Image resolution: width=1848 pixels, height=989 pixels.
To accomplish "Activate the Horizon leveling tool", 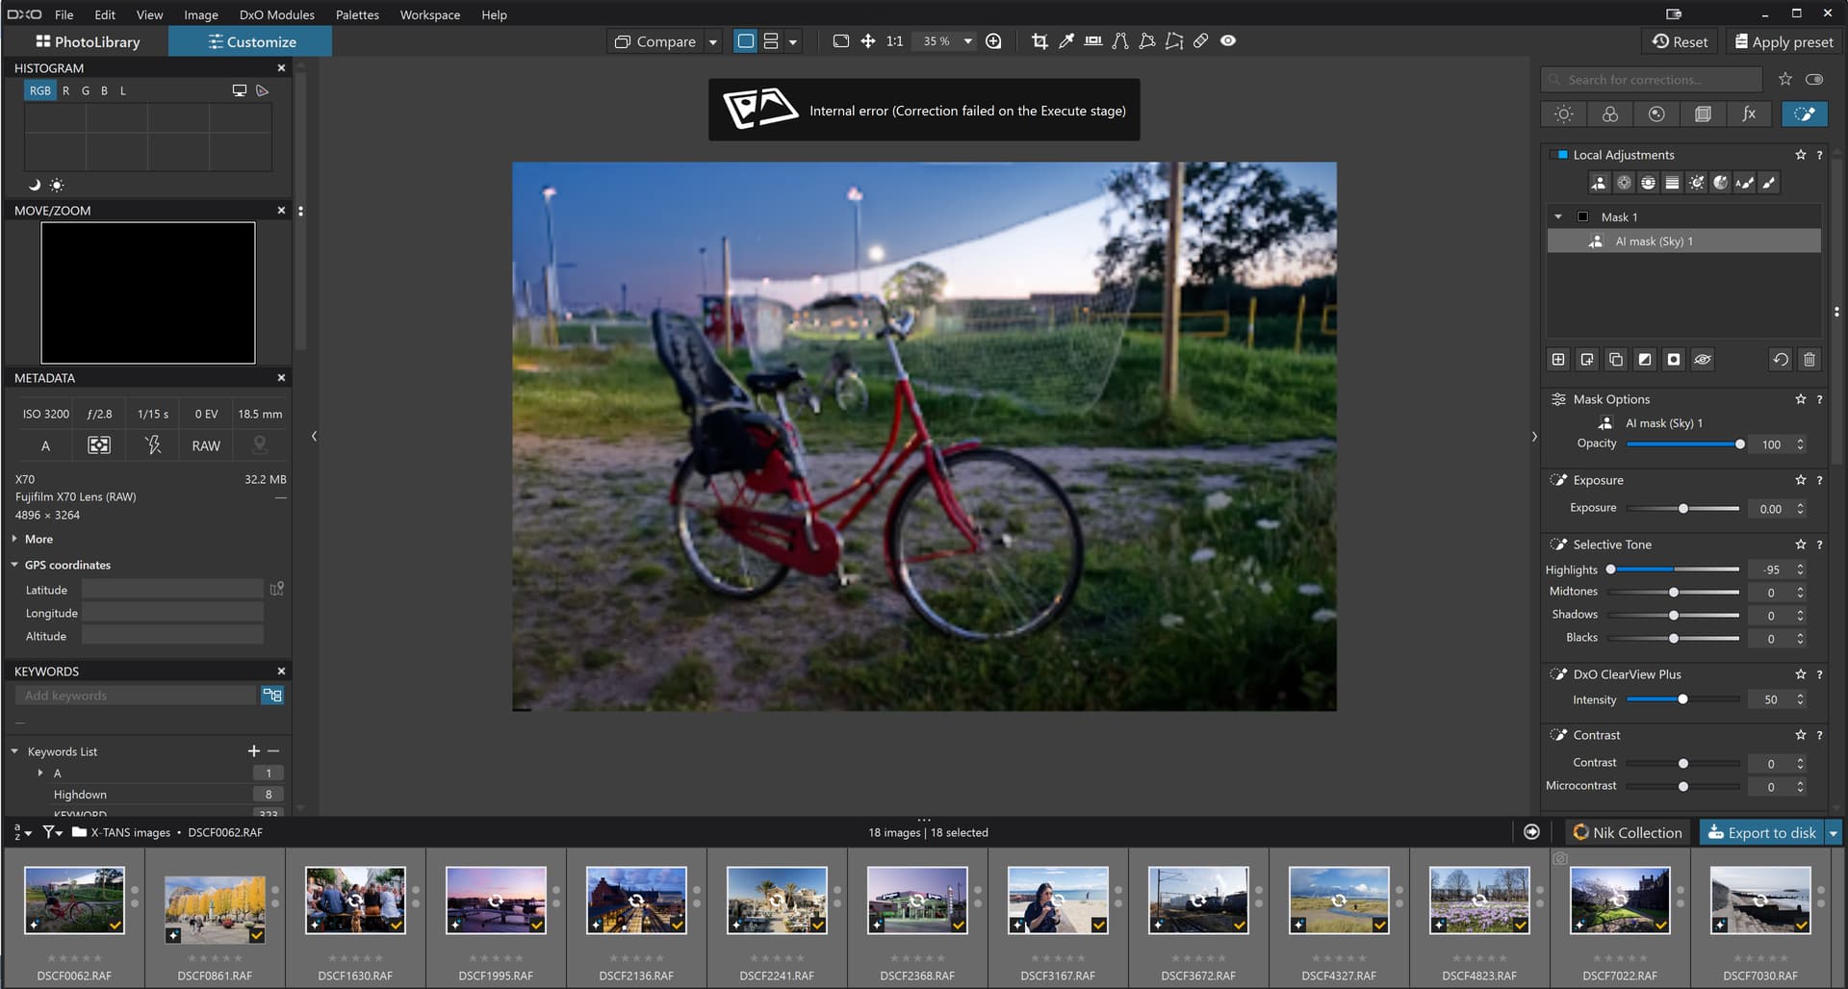I will tap(1093, 41).
